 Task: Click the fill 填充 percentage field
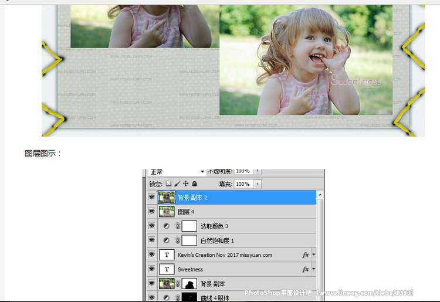[x=243, y=184]
